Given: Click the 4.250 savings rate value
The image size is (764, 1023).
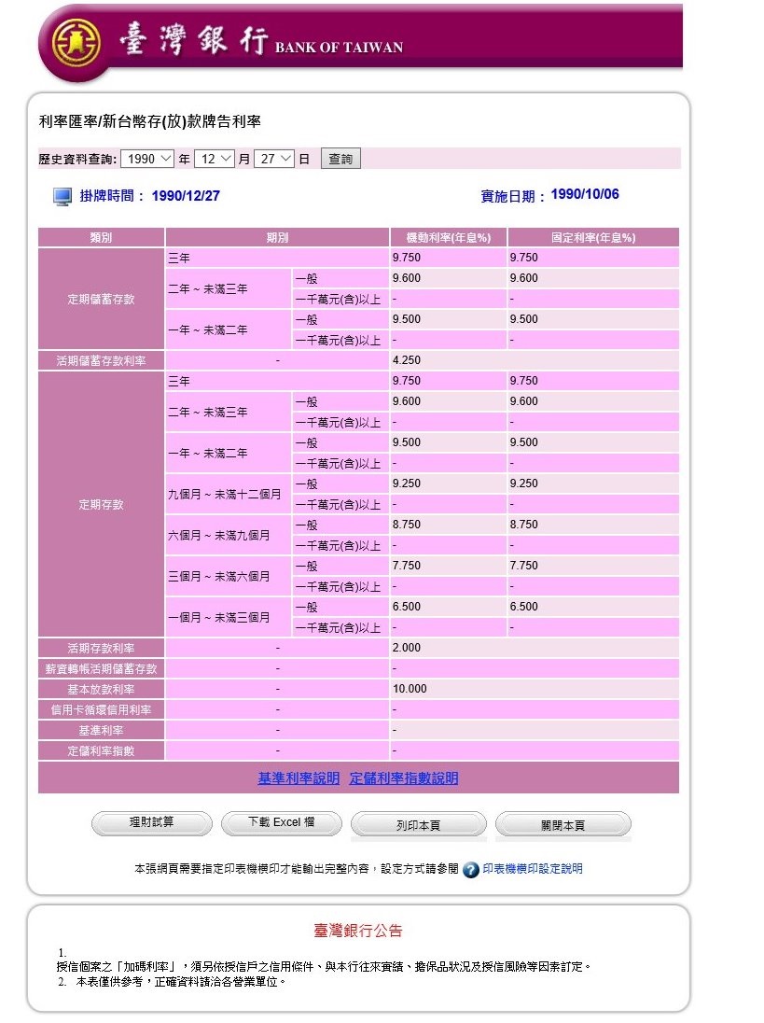Looking at the screenshot, I should coord(407,360).
